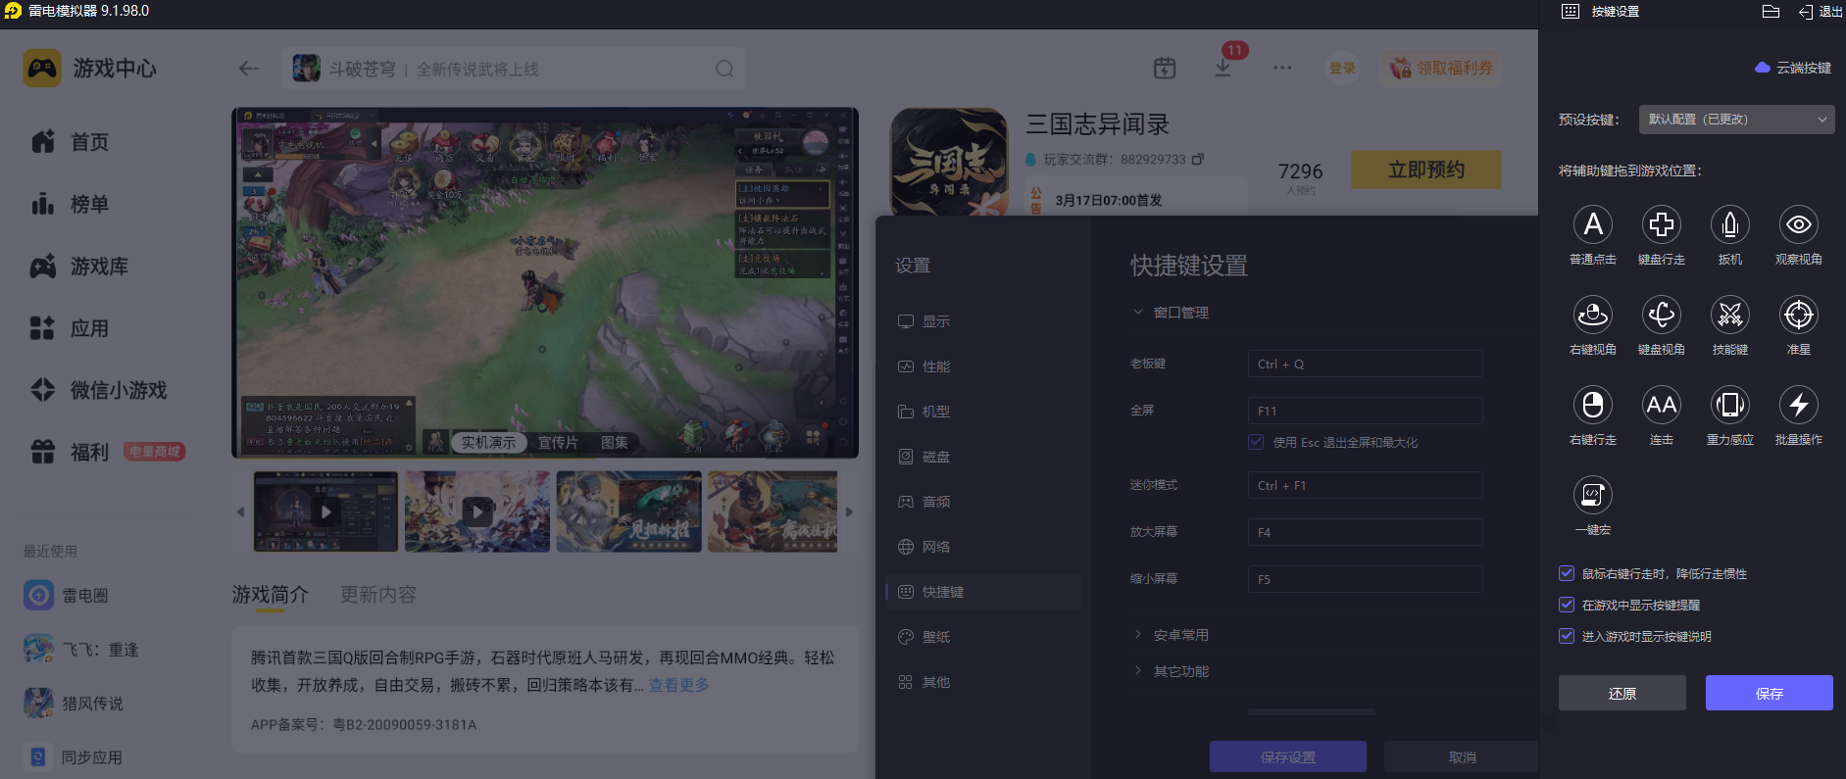Open the three-dot more menu
Image resolution: width=1846 pixels, height=779 pixels.
(x=1282, y=68)
